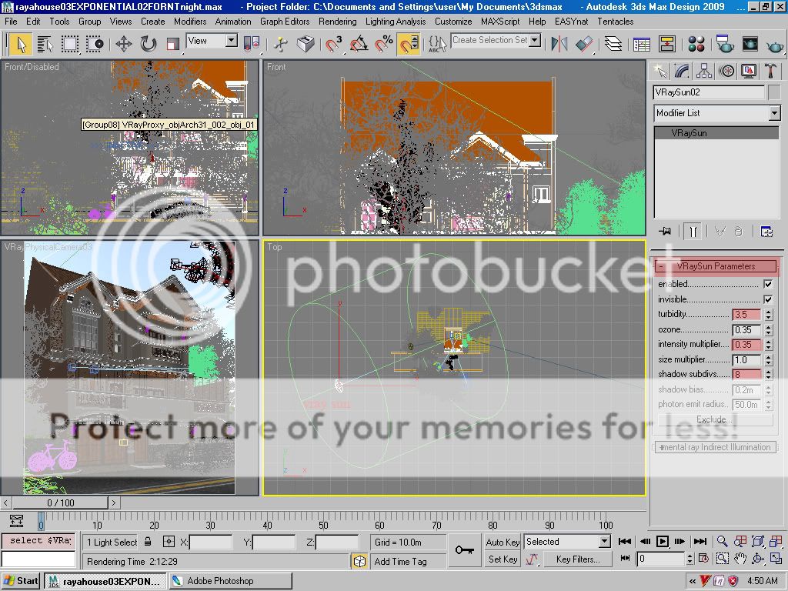This screenshot has height=591, width=788.
Task: Open the Curve Editor
Action: coord(642,44)
